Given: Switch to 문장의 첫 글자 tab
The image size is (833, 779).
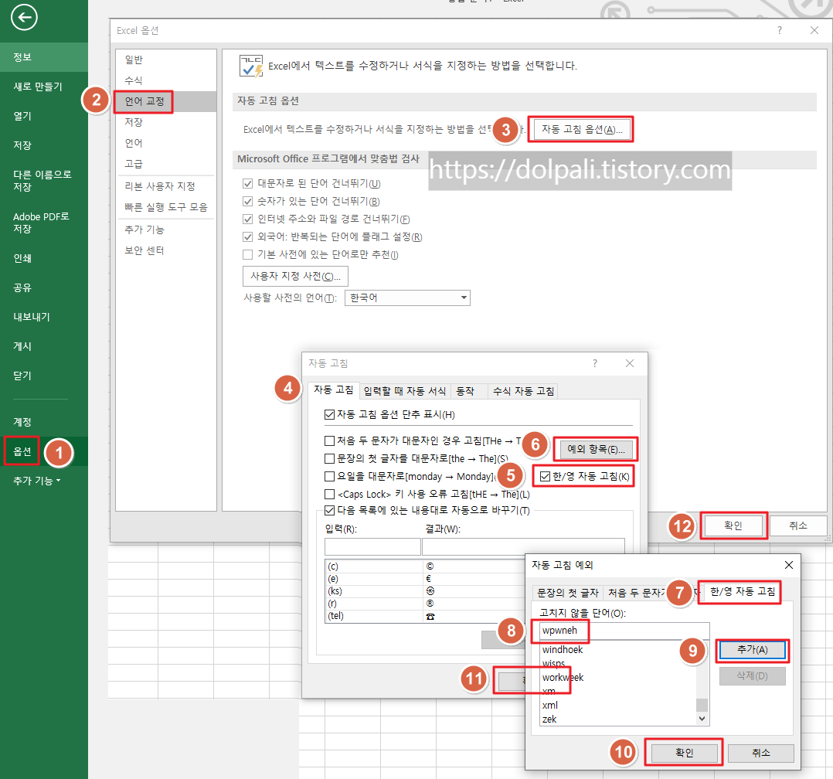Looking at the screenshot, I should pos(567,593).
